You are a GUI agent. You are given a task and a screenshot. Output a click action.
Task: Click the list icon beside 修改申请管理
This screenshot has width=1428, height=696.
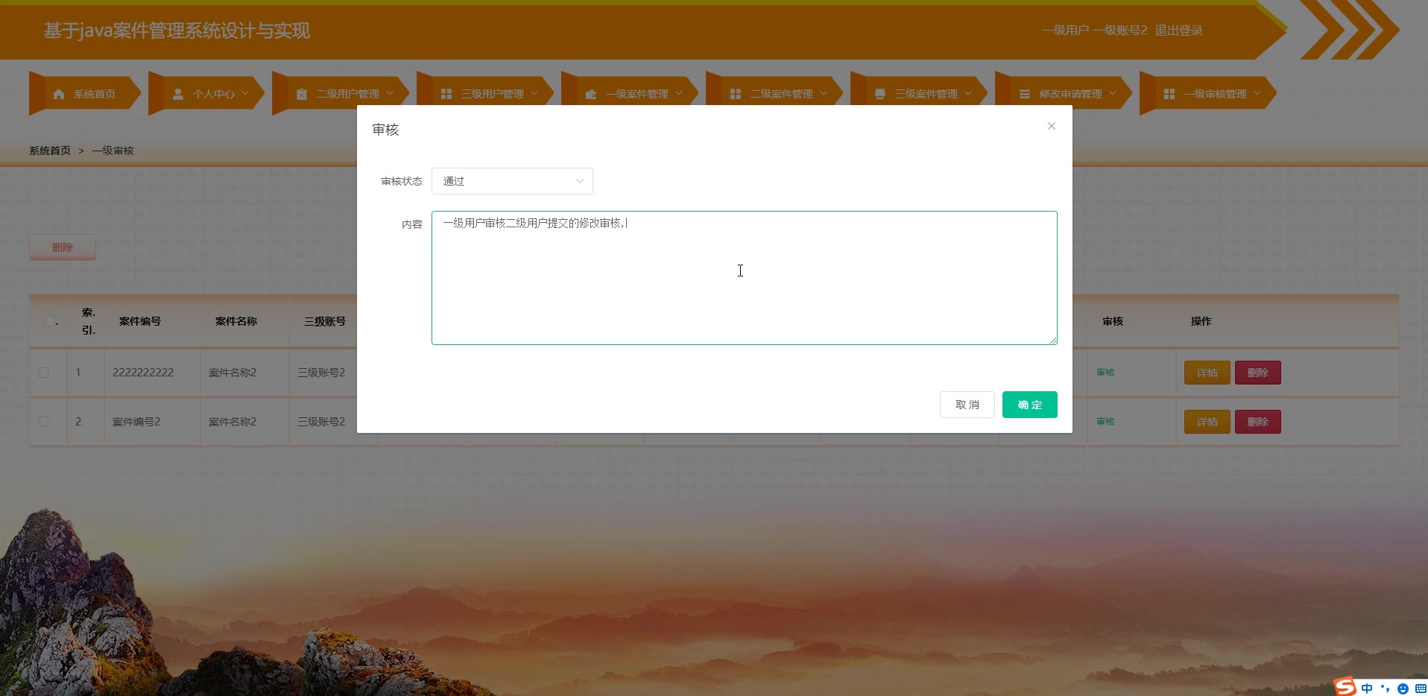[1025, 94]
